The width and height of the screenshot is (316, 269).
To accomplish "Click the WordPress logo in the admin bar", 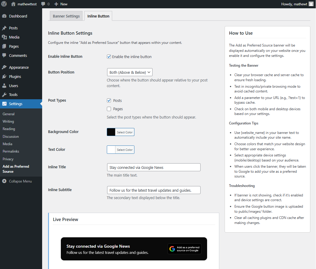I will (4, 4).
